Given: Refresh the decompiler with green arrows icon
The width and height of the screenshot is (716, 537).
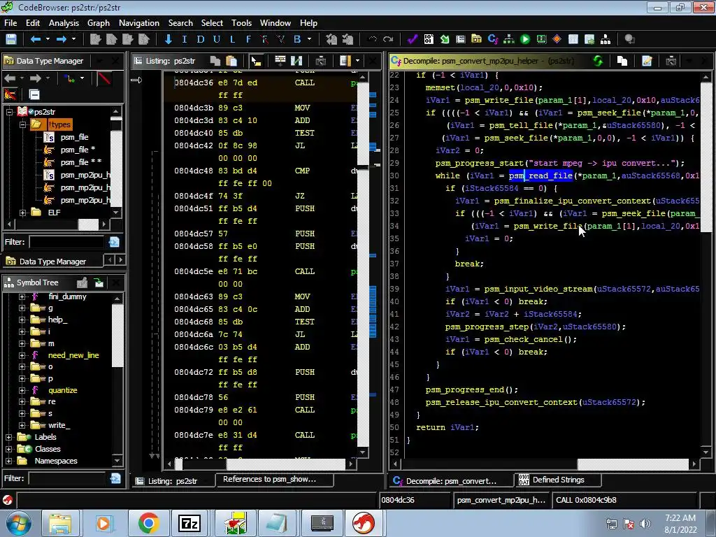Looking at the screenshot, I should tap(598, 61).
